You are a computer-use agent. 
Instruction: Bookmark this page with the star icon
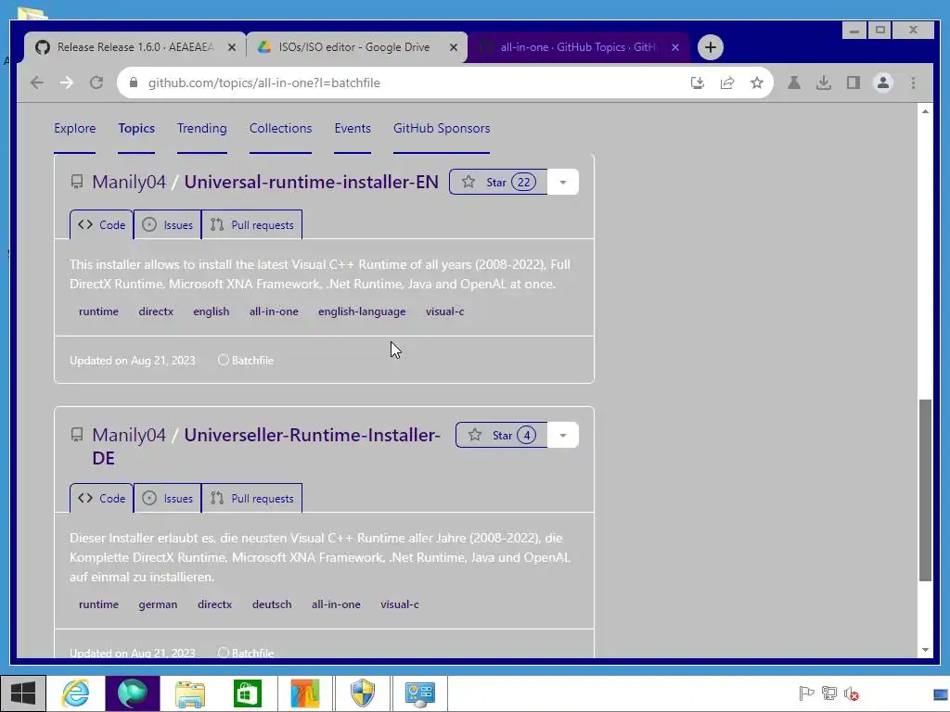coord(757,83)
